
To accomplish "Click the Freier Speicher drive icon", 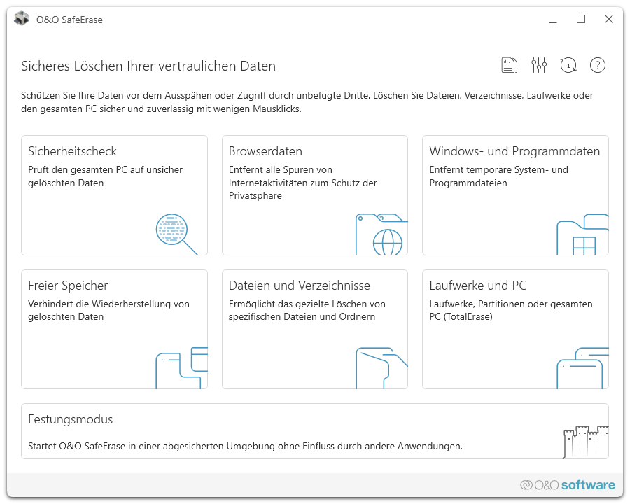I will click(x=181, y=367).
